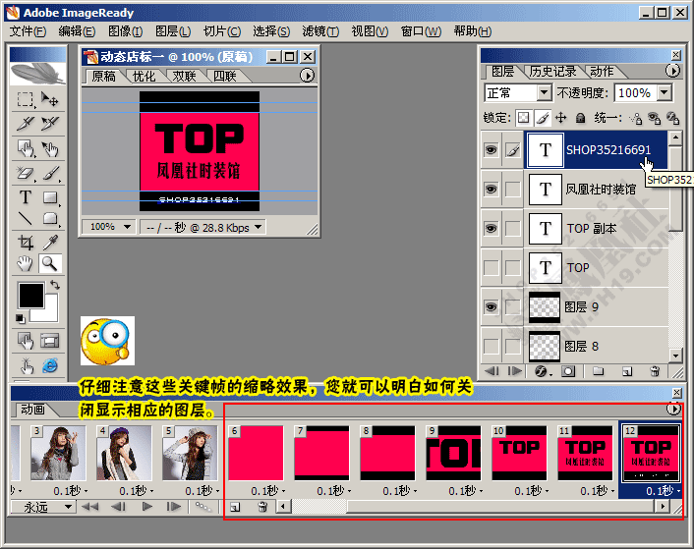
Task: Switch to 历史记录 panel tab
Action: click(x=552, y=71)
